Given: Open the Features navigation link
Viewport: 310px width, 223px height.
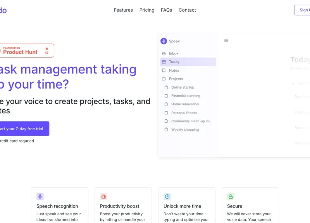Looking at the screenshot, I should pyautogui.click(x=123, y=10).
